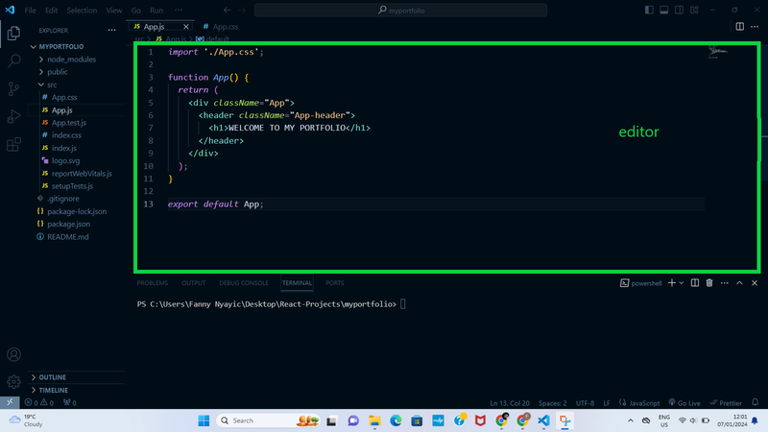768x432 pixels.
Task: Show hidden system tray icons
Action: click(x=631, y=420)
